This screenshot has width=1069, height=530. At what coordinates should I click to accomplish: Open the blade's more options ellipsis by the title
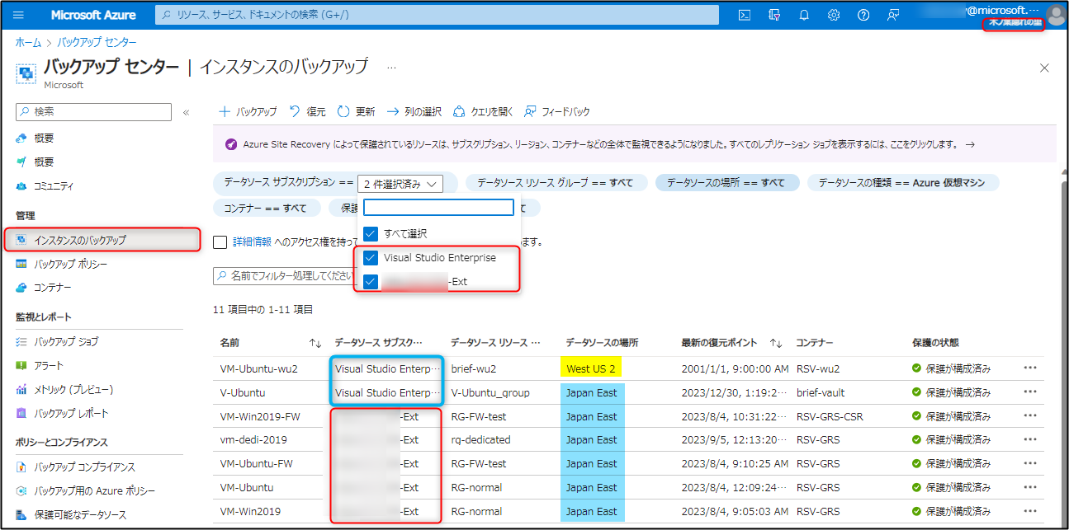[x=391, y=67]
